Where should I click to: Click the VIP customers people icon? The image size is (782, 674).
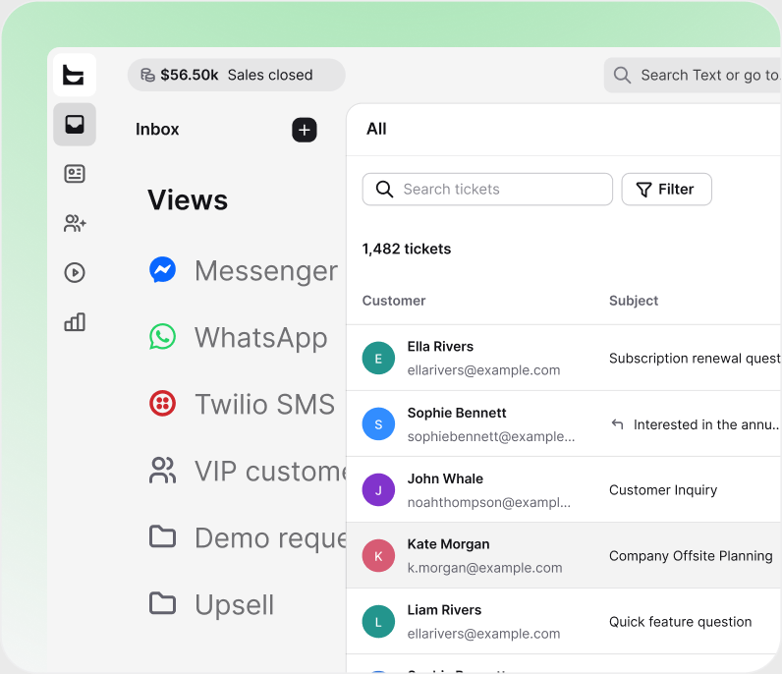pos(162,470)
